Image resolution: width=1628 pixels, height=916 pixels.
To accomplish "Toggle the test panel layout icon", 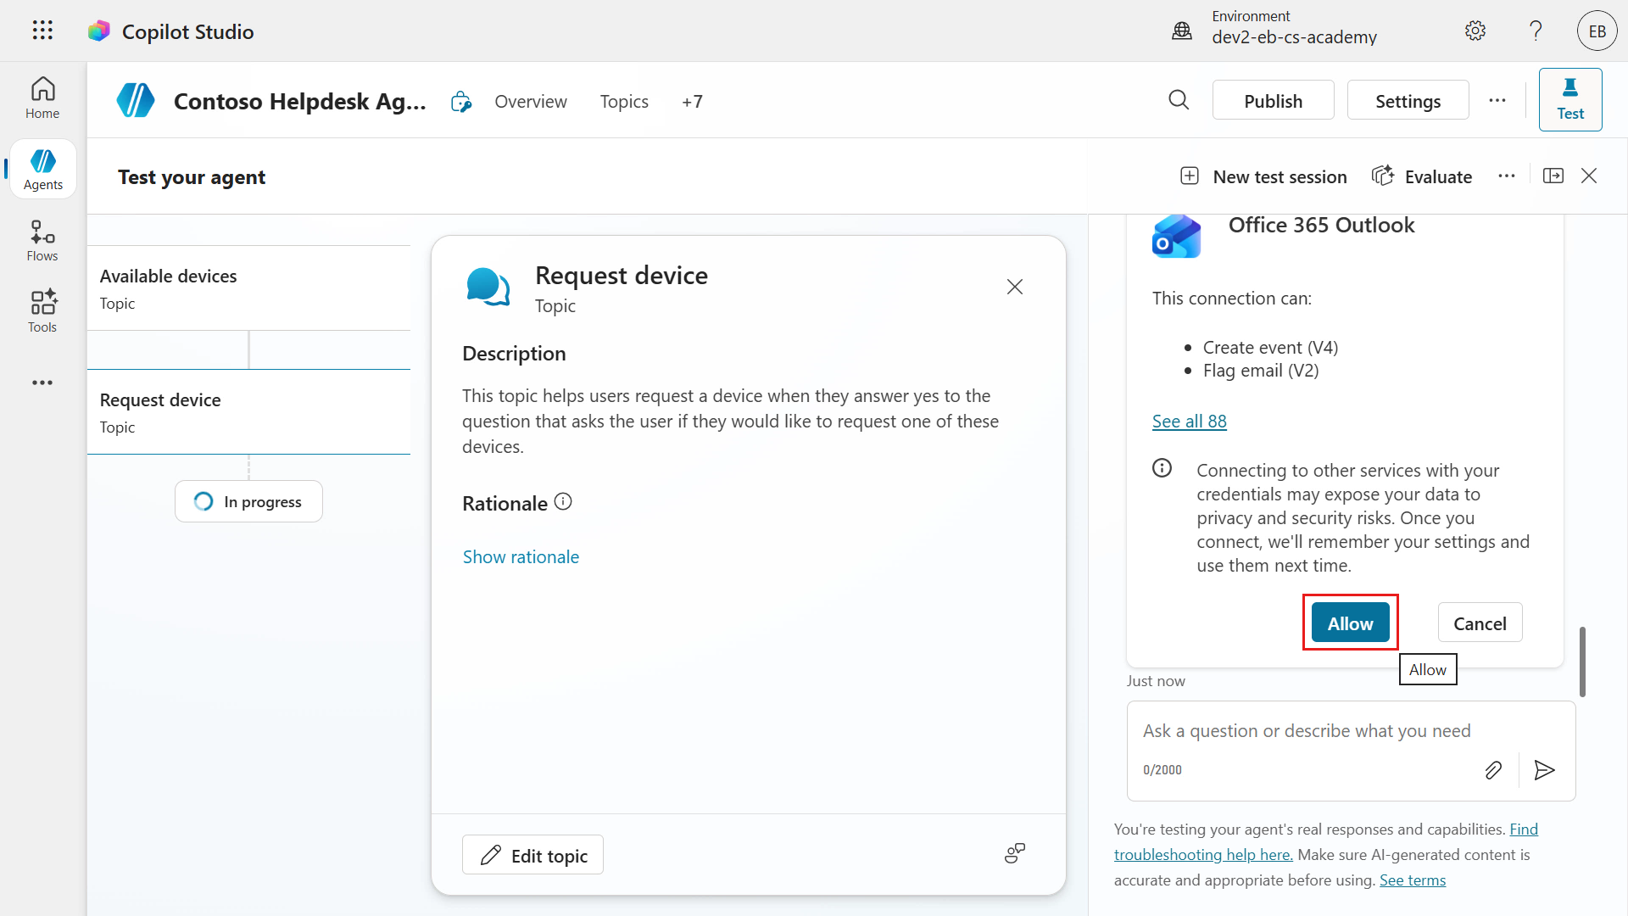I will pos(1553,176).
